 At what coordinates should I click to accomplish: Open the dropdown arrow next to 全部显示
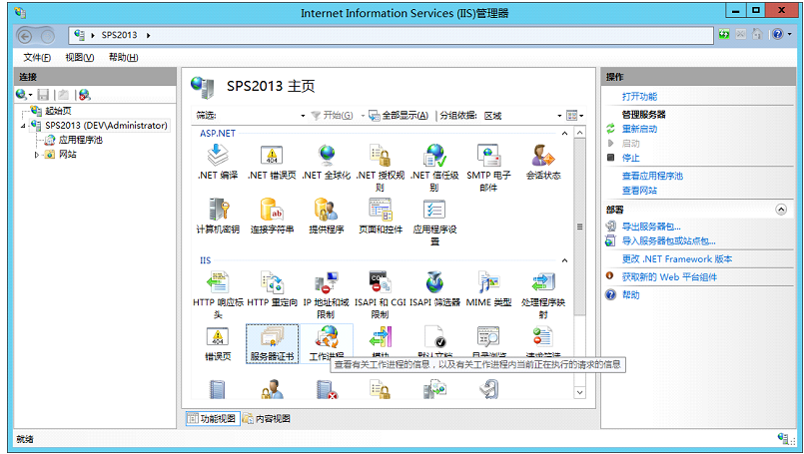click(363, 116)
